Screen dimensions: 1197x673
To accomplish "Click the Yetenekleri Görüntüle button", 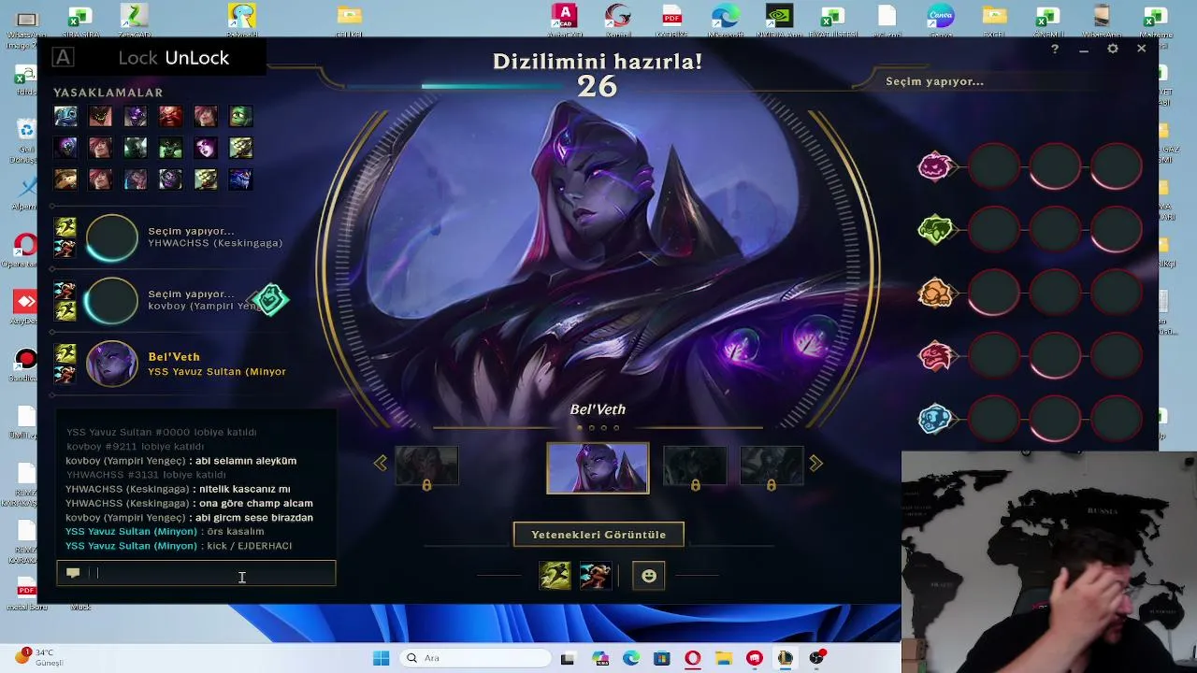I will pos(598,535).
